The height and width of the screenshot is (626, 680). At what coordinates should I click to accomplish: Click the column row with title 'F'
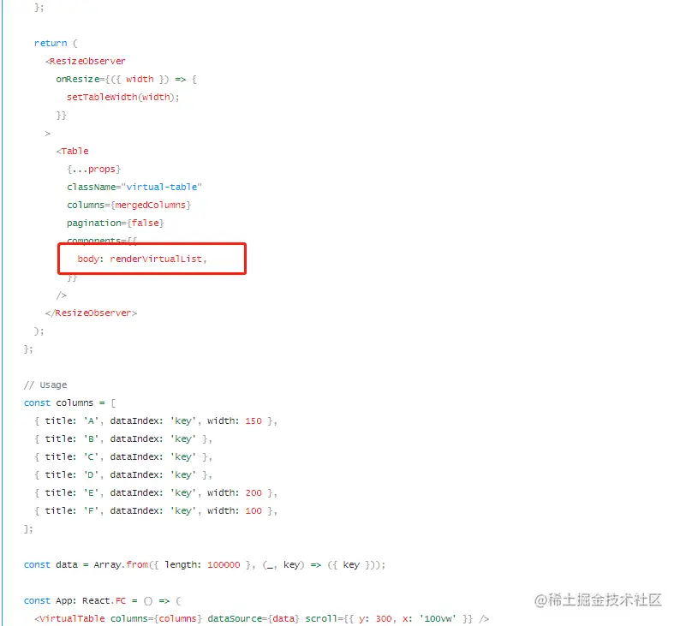pos(156,510)
